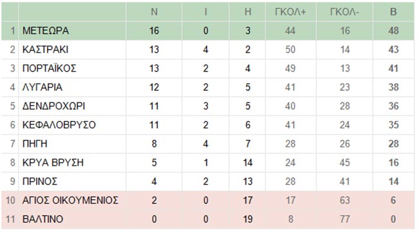Sort by the ΓΚΟΛ+ column header
Screen dimensions: 419x232
tap(290, 12)
